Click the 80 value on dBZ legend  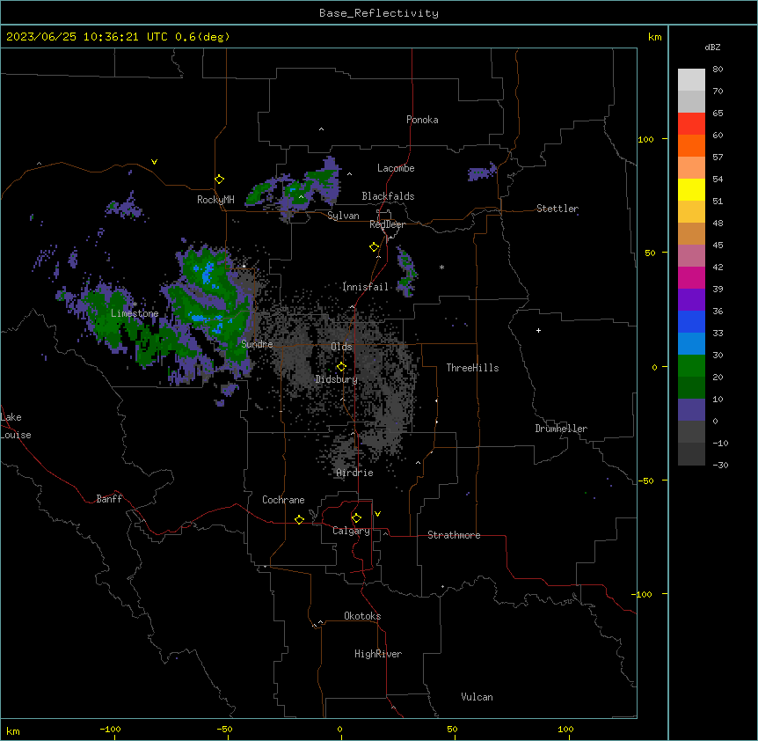point(718,70)
